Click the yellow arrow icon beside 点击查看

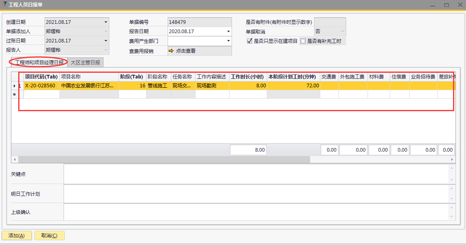click(171, 51)
